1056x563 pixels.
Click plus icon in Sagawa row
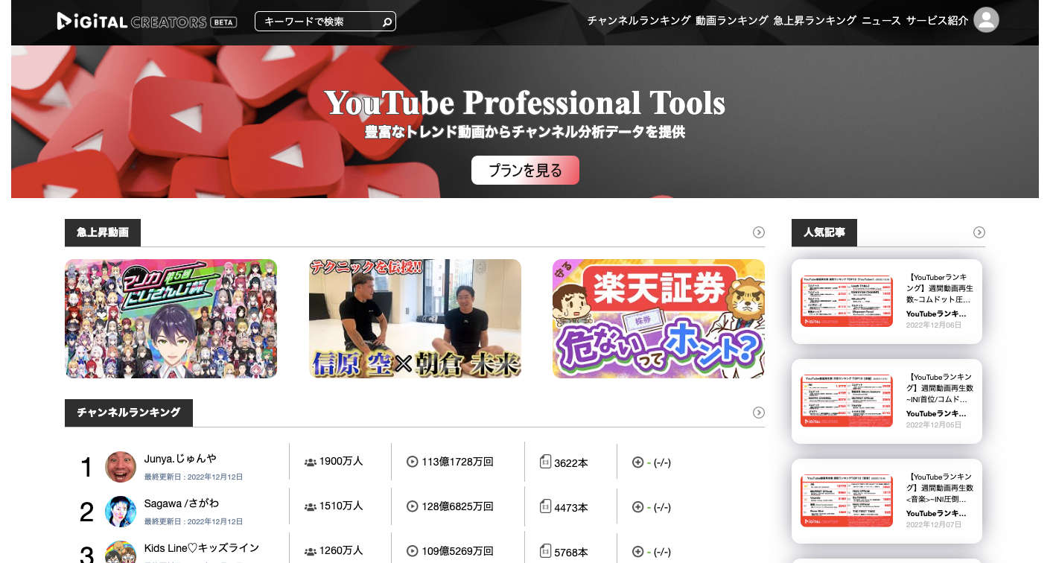(637, 507)
